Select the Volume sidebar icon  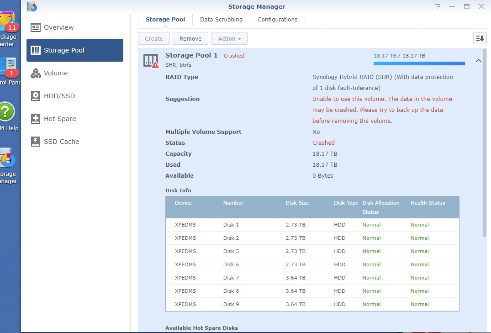(x=35, y=73)
